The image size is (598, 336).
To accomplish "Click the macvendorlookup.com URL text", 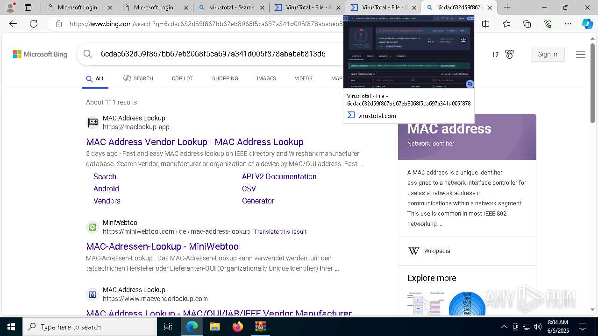I will (155, 299).
